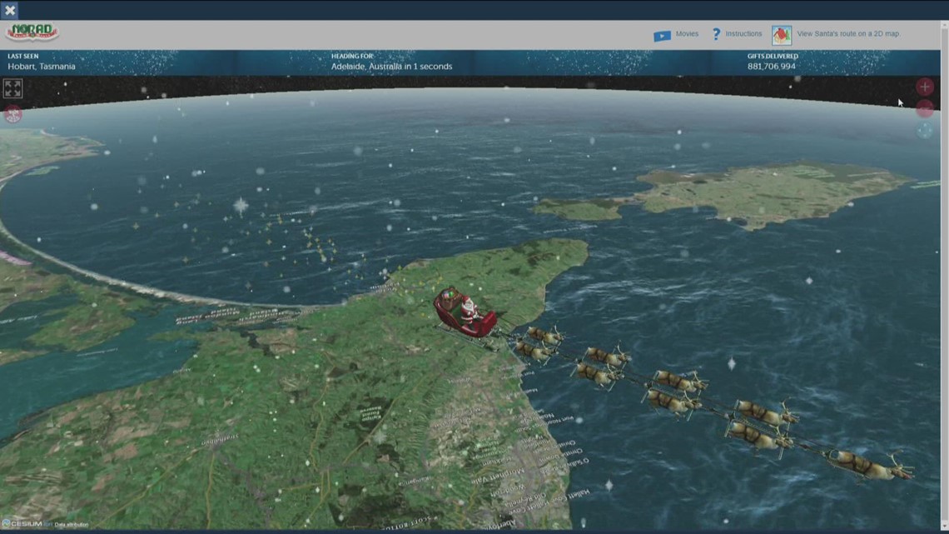Viewport: 949px width, 534px height.
Task: Open the Data attribution link
Action: 72,525
